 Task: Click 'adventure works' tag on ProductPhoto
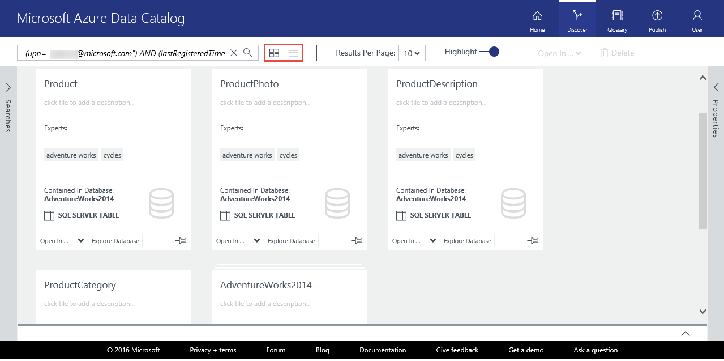point(247,155)
